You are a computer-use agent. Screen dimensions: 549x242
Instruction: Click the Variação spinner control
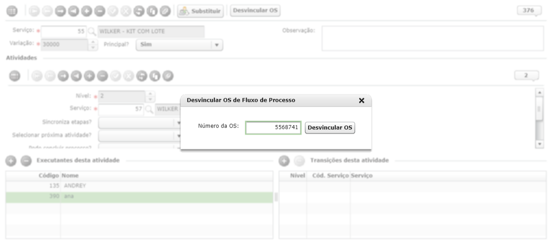[93, 44]
